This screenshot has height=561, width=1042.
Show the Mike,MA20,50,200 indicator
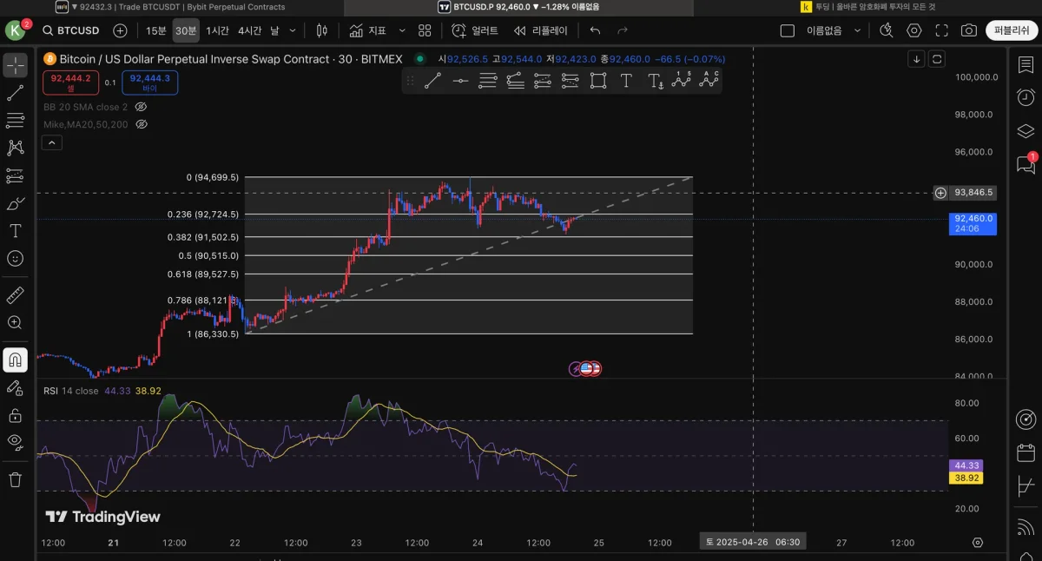[x=142, y=124]
